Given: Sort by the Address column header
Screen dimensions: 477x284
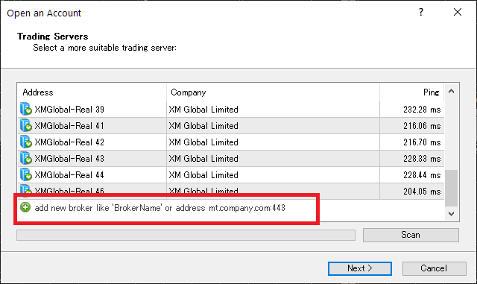Looking at the screenshot, I should [92, 92].
